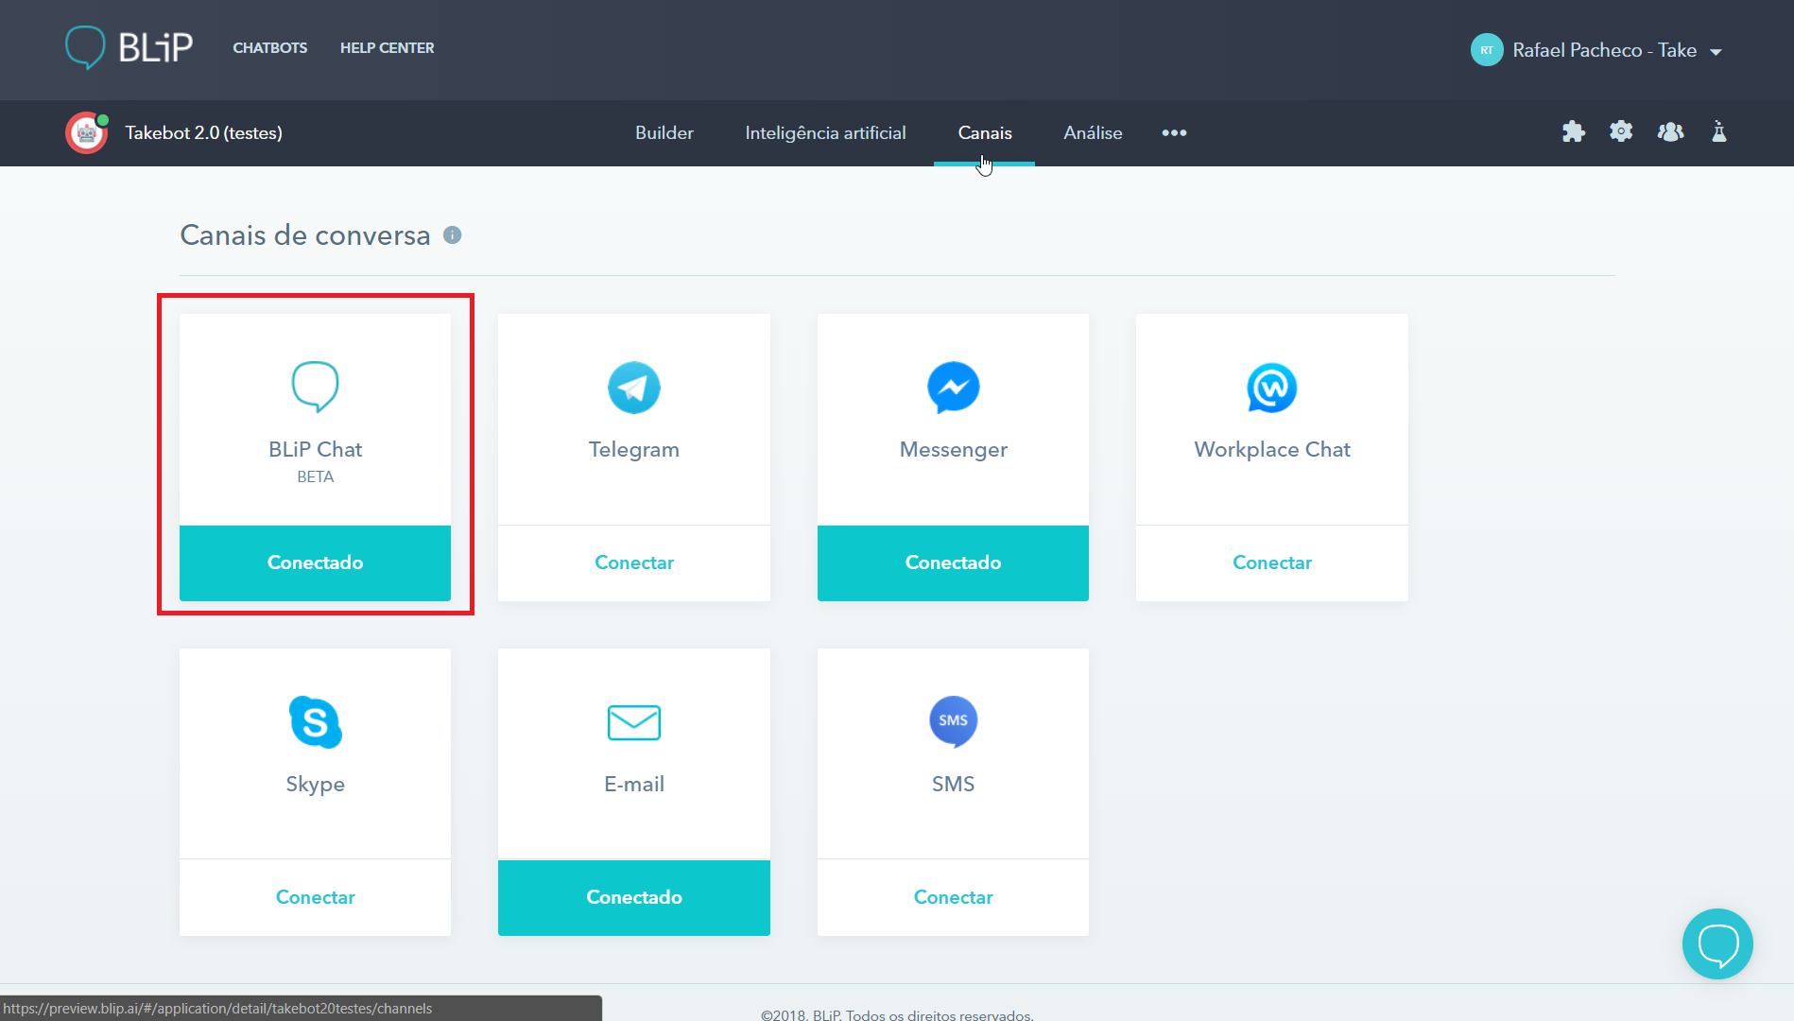This screenshot has height=1021, width=1794.
Task: Switch to the Inteligência artificial tab
Action: click(825, 133)
